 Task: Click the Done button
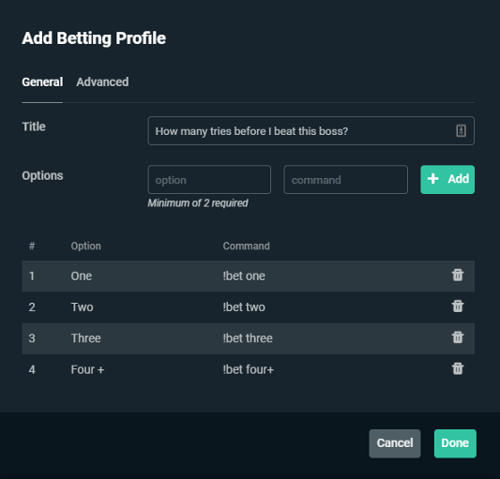(455, 443)
